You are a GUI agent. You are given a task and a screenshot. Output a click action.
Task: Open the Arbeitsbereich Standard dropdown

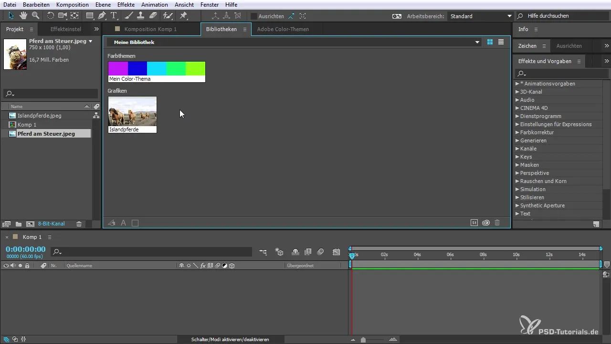480,16
